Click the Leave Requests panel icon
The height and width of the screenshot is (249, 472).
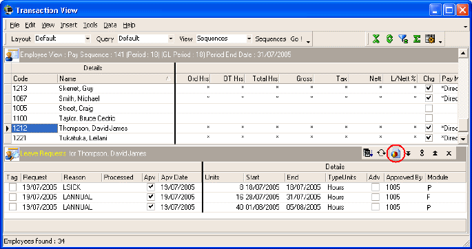tap(12, 154)
